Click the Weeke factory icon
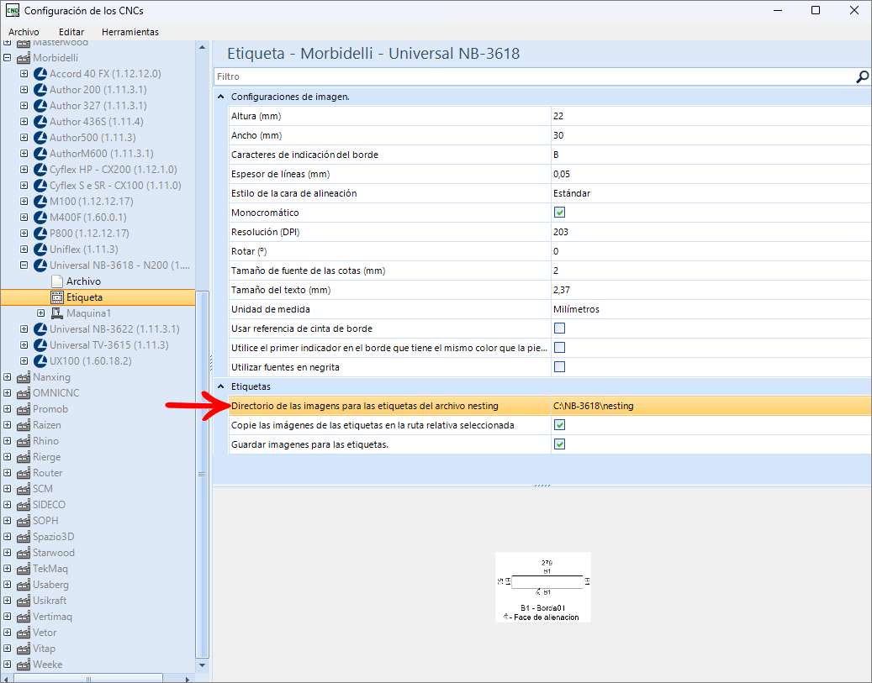Image resolution: width=872 pixels, height=683 pixels. pos(24,665)
